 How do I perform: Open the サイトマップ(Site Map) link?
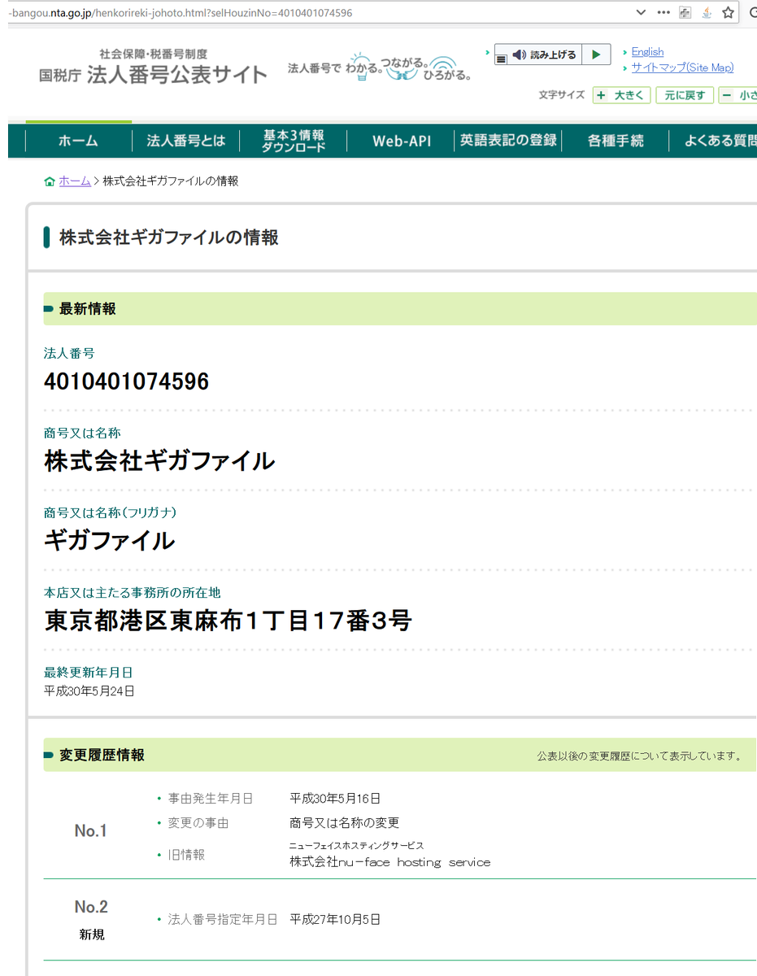(682, 68)
